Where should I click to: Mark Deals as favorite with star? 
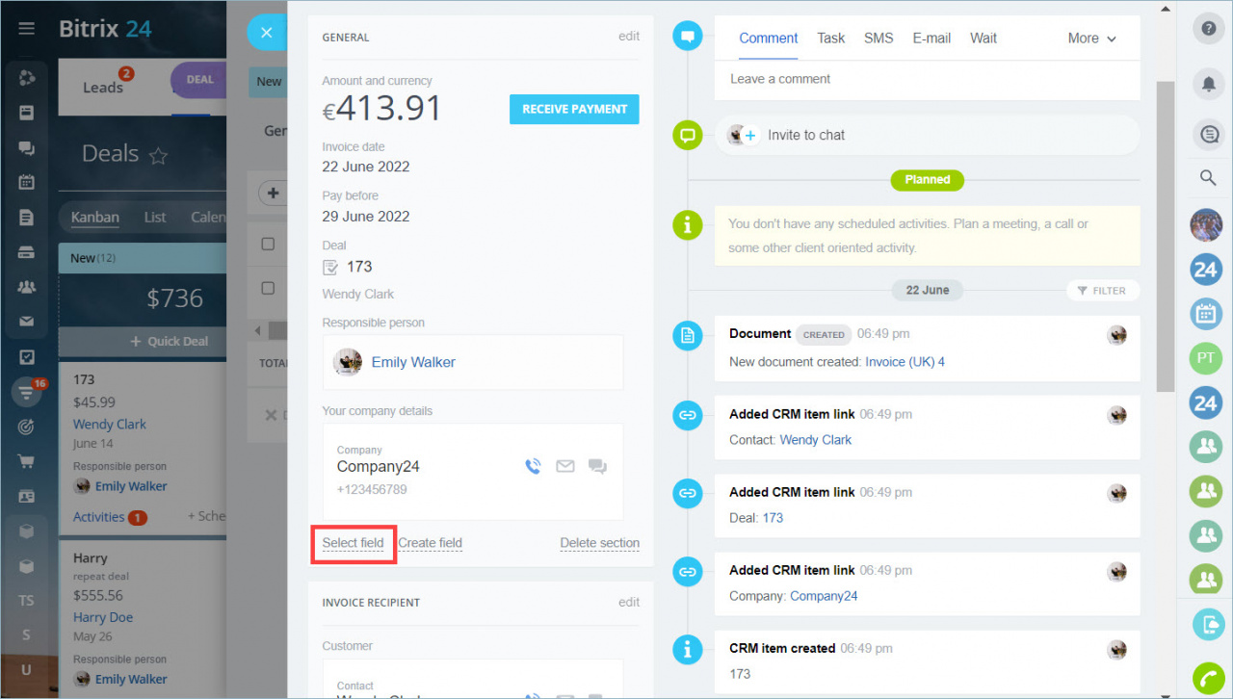pyautogui.click(x=159, y=155)
